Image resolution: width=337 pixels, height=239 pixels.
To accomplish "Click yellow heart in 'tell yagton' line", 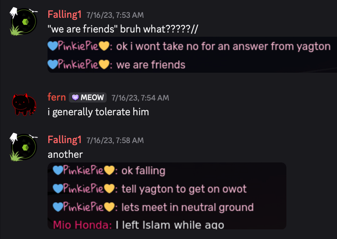I will [x=109, y=189].
